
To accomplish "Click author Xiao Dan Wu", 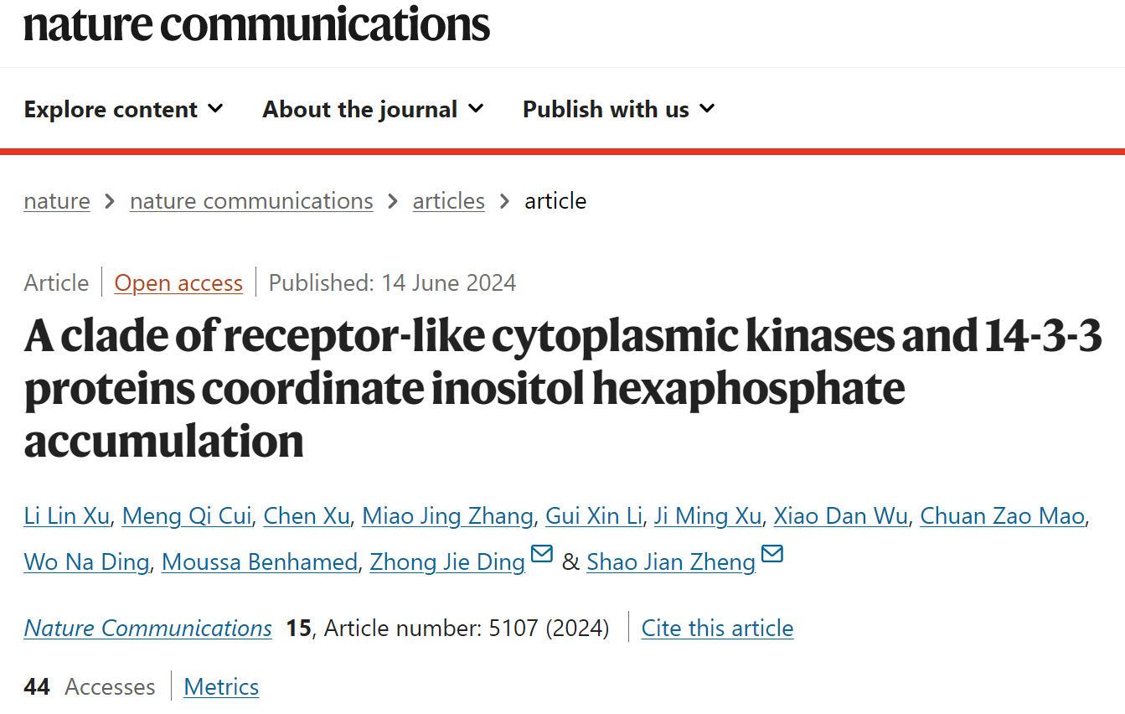I will coord(840,516).
